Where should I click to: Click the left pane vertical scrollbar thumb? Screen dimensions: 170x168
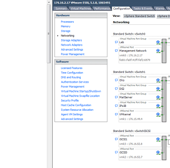tap(49, 34)
